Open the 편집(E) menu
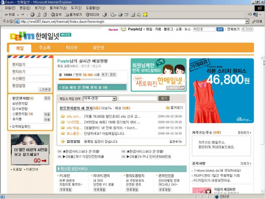This screenshot has height=199, width=265. (25, 8)
